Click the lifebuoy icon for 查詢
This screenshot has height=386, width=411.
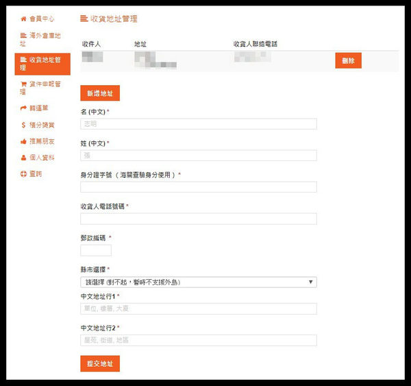click(23, 174)
